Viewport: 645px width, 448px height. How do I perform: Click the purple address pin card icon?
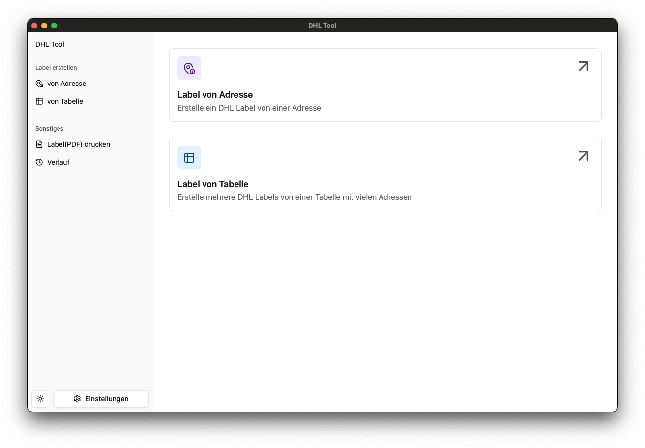pyautogui.click(x=189, y=68)
